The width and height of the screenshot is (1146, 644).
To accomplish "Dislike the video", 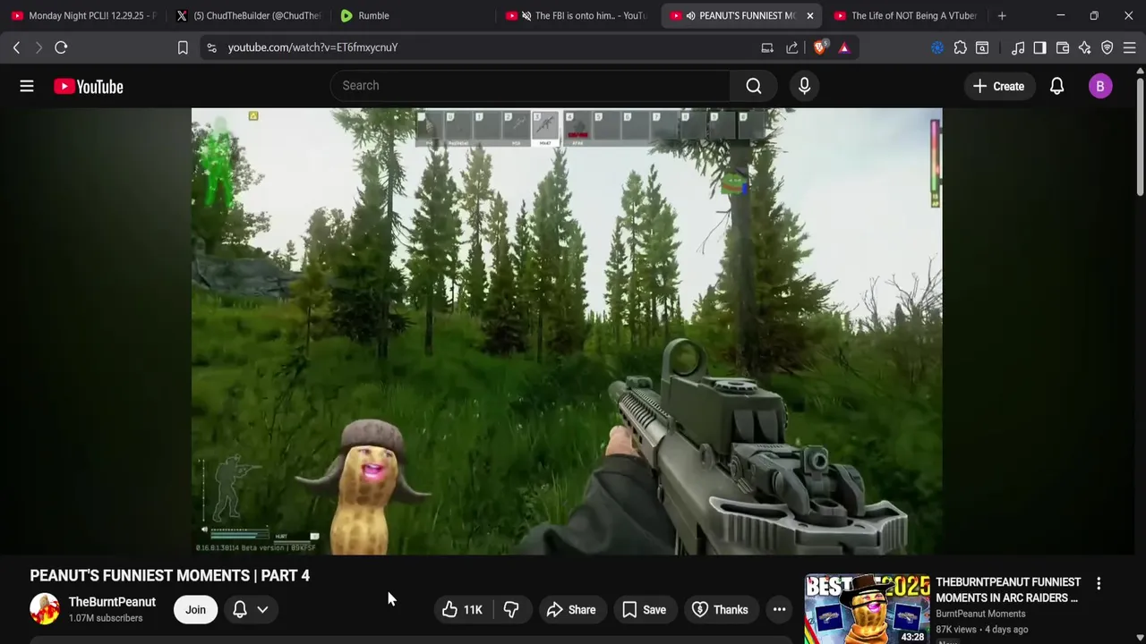I will click(x=511, y=609).
